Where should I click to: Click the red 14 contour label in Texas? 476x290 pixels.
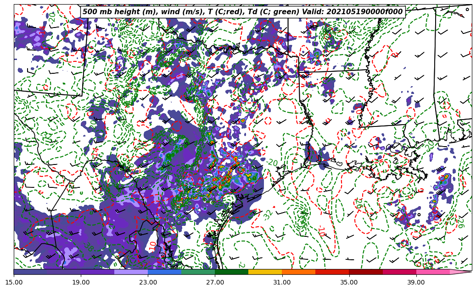(x=95, y=153)
